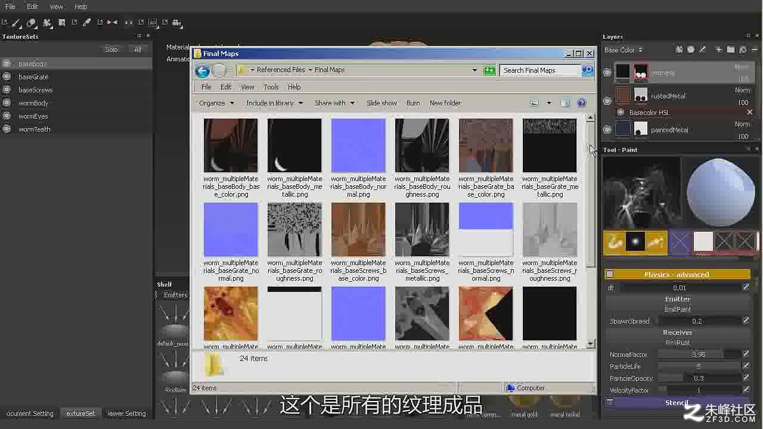This screenshot has height=429, width=763.
Task: Add a folder in Layers panel
Action: (731, 50)
